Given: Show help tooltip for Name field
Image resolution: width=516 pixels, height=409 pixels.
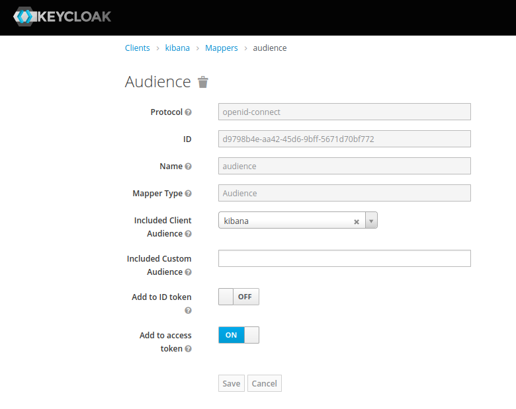Looking at the screenshot, I should [189, 167].
